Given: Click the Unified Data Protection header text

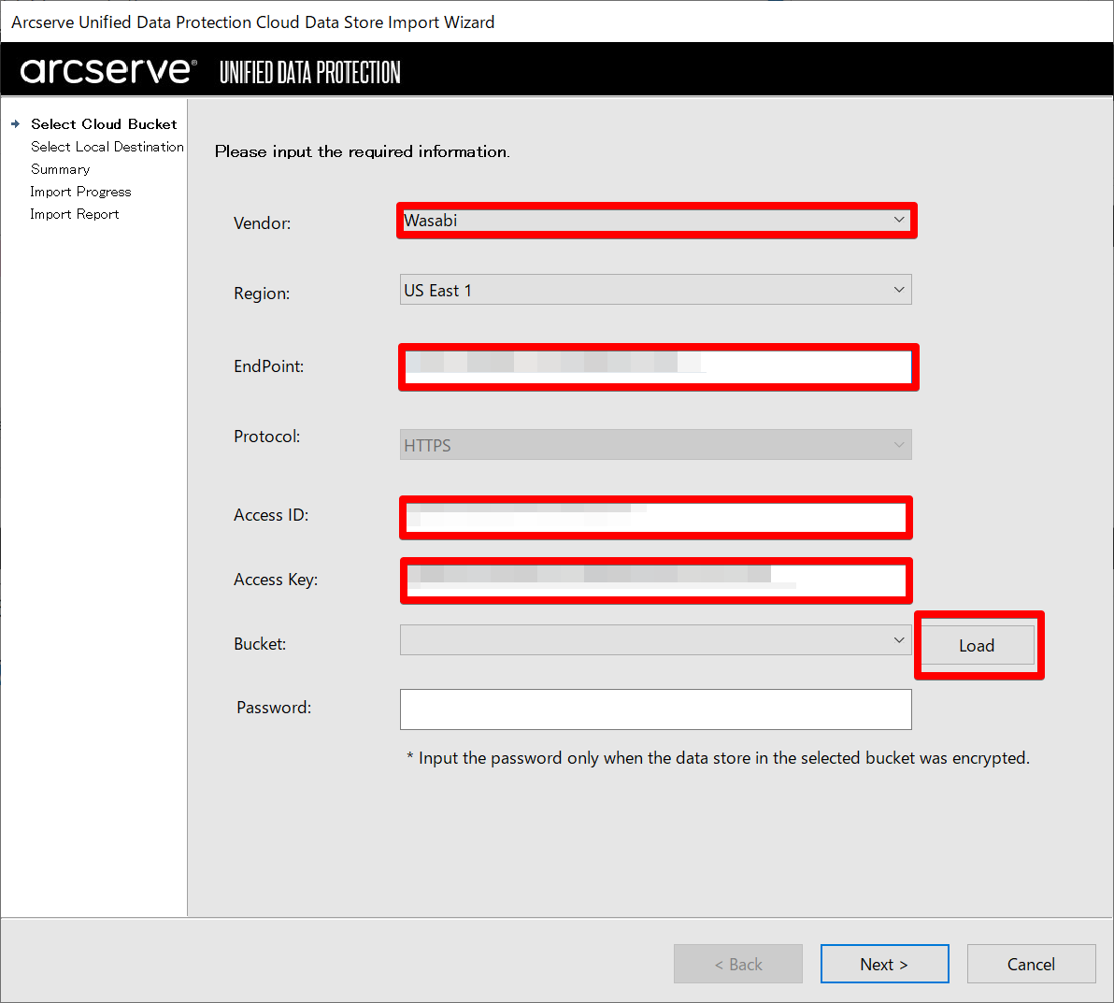Looking at the screenshot, I should pos(309,73).
